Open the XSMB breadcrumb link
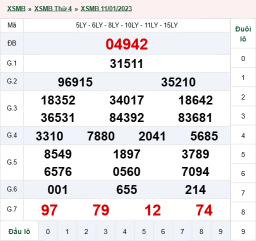Image resolution: width=256 pixels, height=241 pixels. tap(16, 8)
